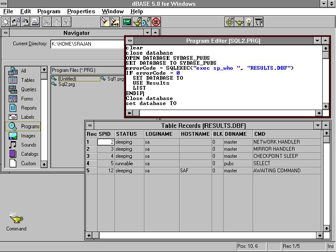Select Sql2.prg in the file list
This screenshot has width=336, height=252.
[63, 84]
